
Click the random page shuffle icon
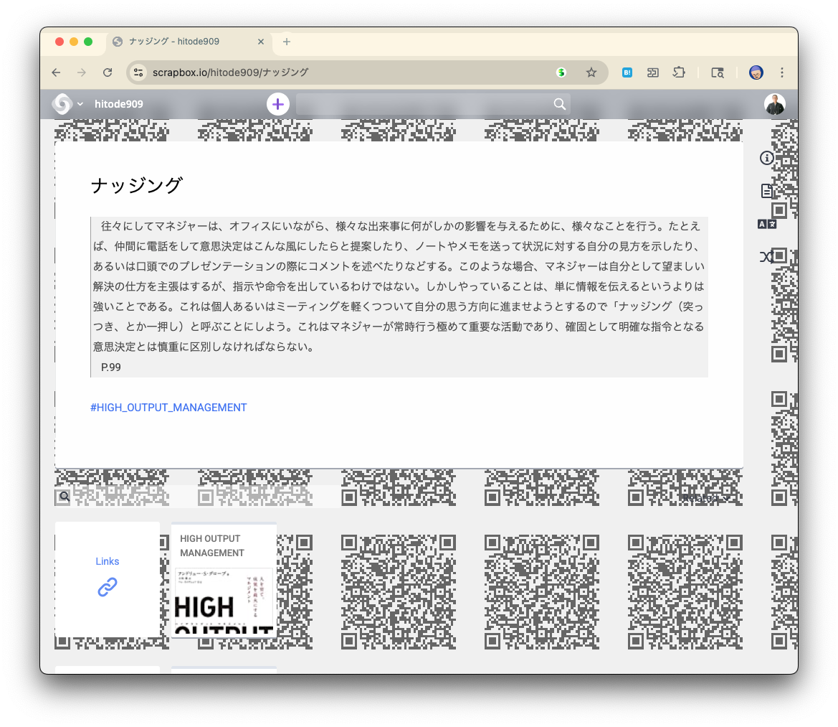766,257
